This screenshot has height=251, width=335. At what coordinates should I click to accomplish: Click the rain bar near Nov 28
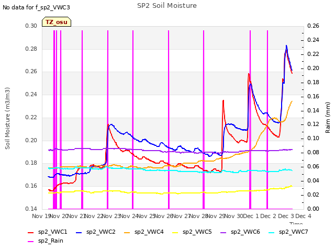pos(204,120)
